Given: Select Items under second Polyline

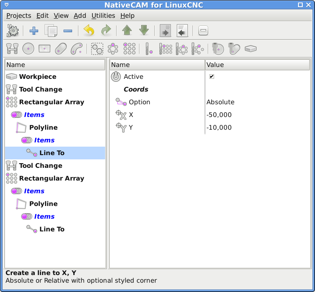Looking at the screenshot, I should coord(55,217).
